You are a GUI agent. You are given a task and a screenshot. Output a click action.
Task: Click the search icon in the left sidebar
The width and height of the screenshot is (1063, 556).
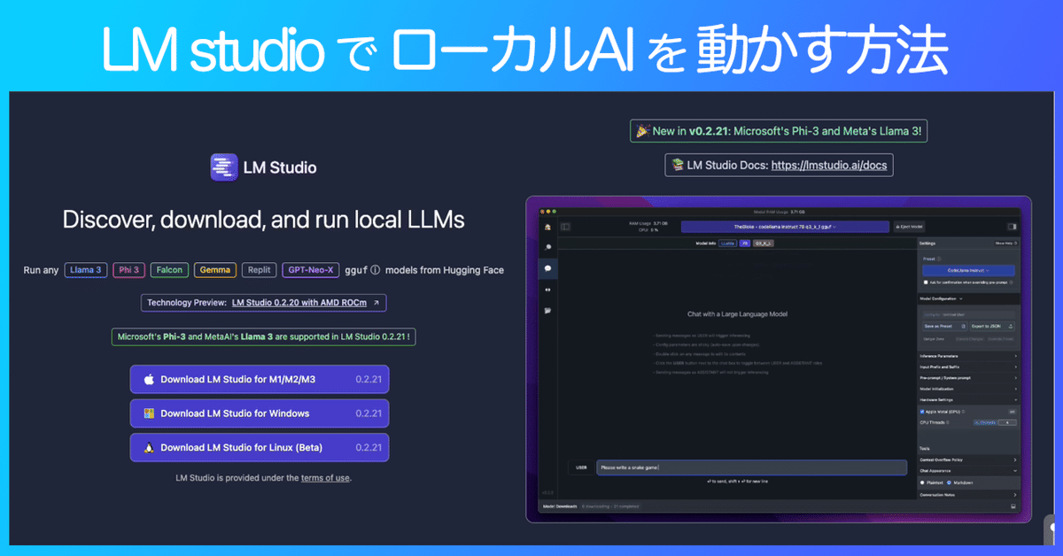tap(547, 246)
